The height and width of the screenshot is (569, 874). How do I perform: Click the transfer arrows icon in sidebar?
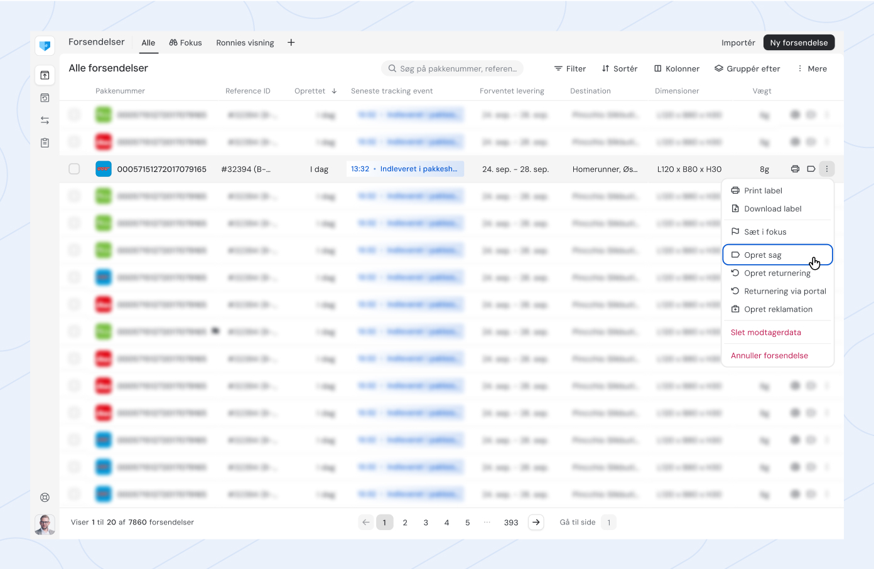point(45,120)
